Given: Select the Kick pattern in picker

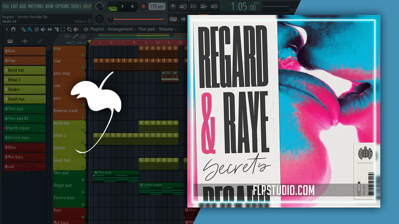Looking at the screenshot, I should click(x=25, y=51).
